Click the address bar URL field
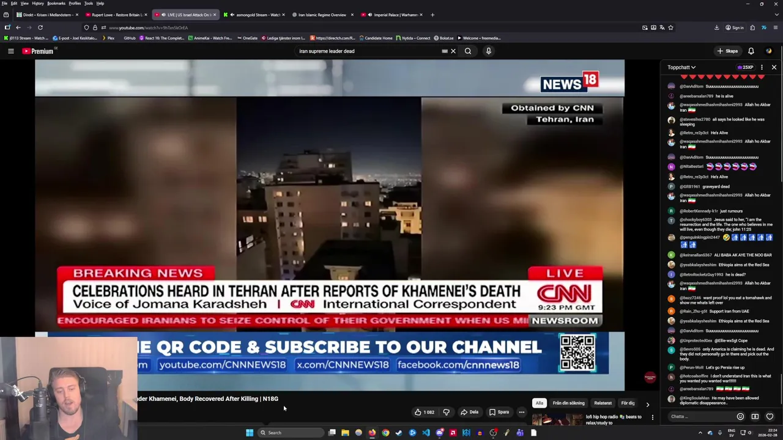 (367, 28)
